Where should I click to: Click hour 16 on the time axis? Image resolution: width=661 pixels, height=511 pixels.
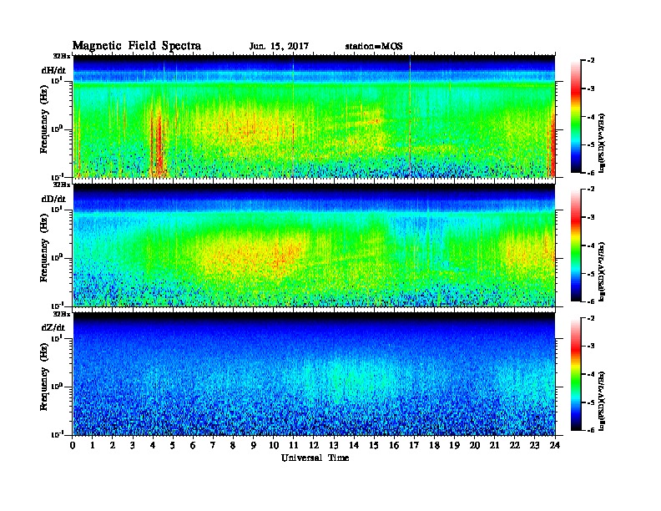pos(394,446)
